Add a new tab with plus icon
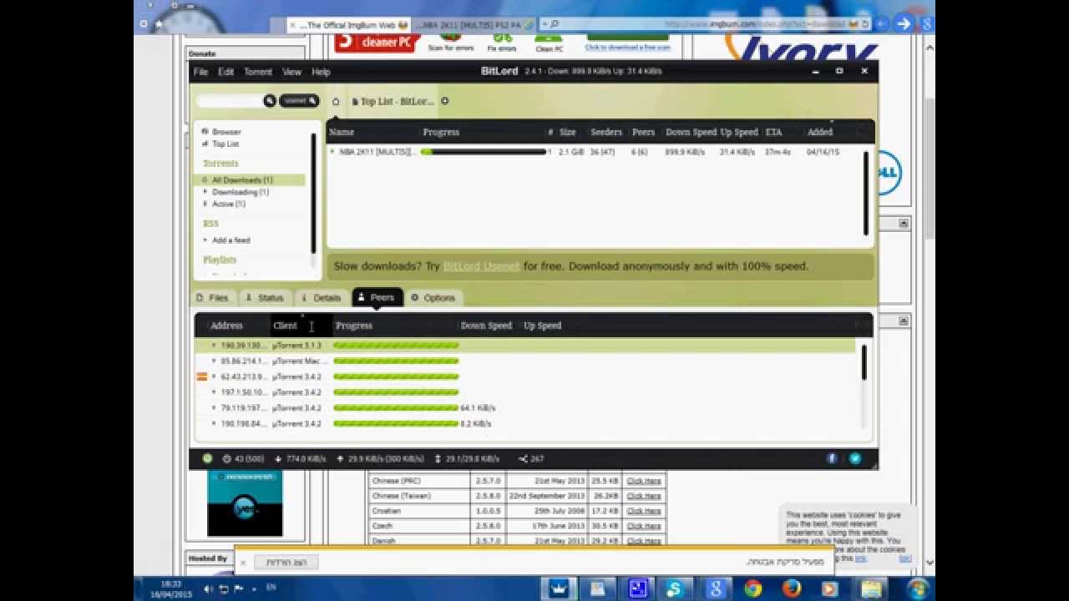1069x601 pixels. tap(444, 102)
